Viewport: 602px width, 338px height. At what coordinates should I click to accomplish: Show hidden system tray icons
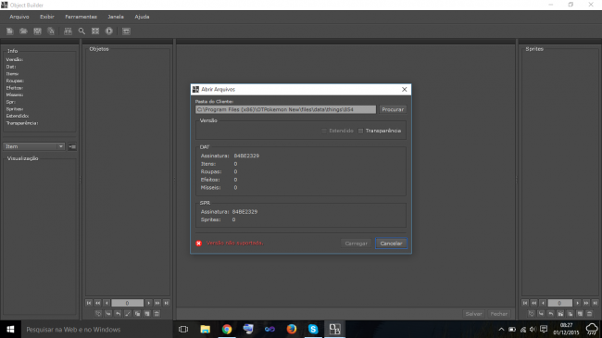coord(501,329)
